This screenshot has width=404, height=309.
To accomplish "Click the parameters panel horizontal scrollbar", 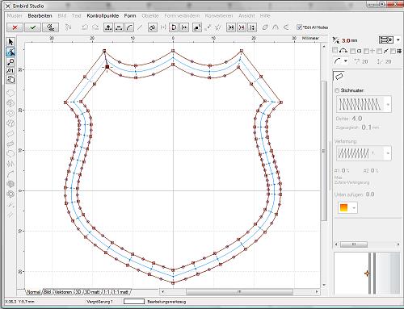I will pyautogui.click(x=354, y=244).
